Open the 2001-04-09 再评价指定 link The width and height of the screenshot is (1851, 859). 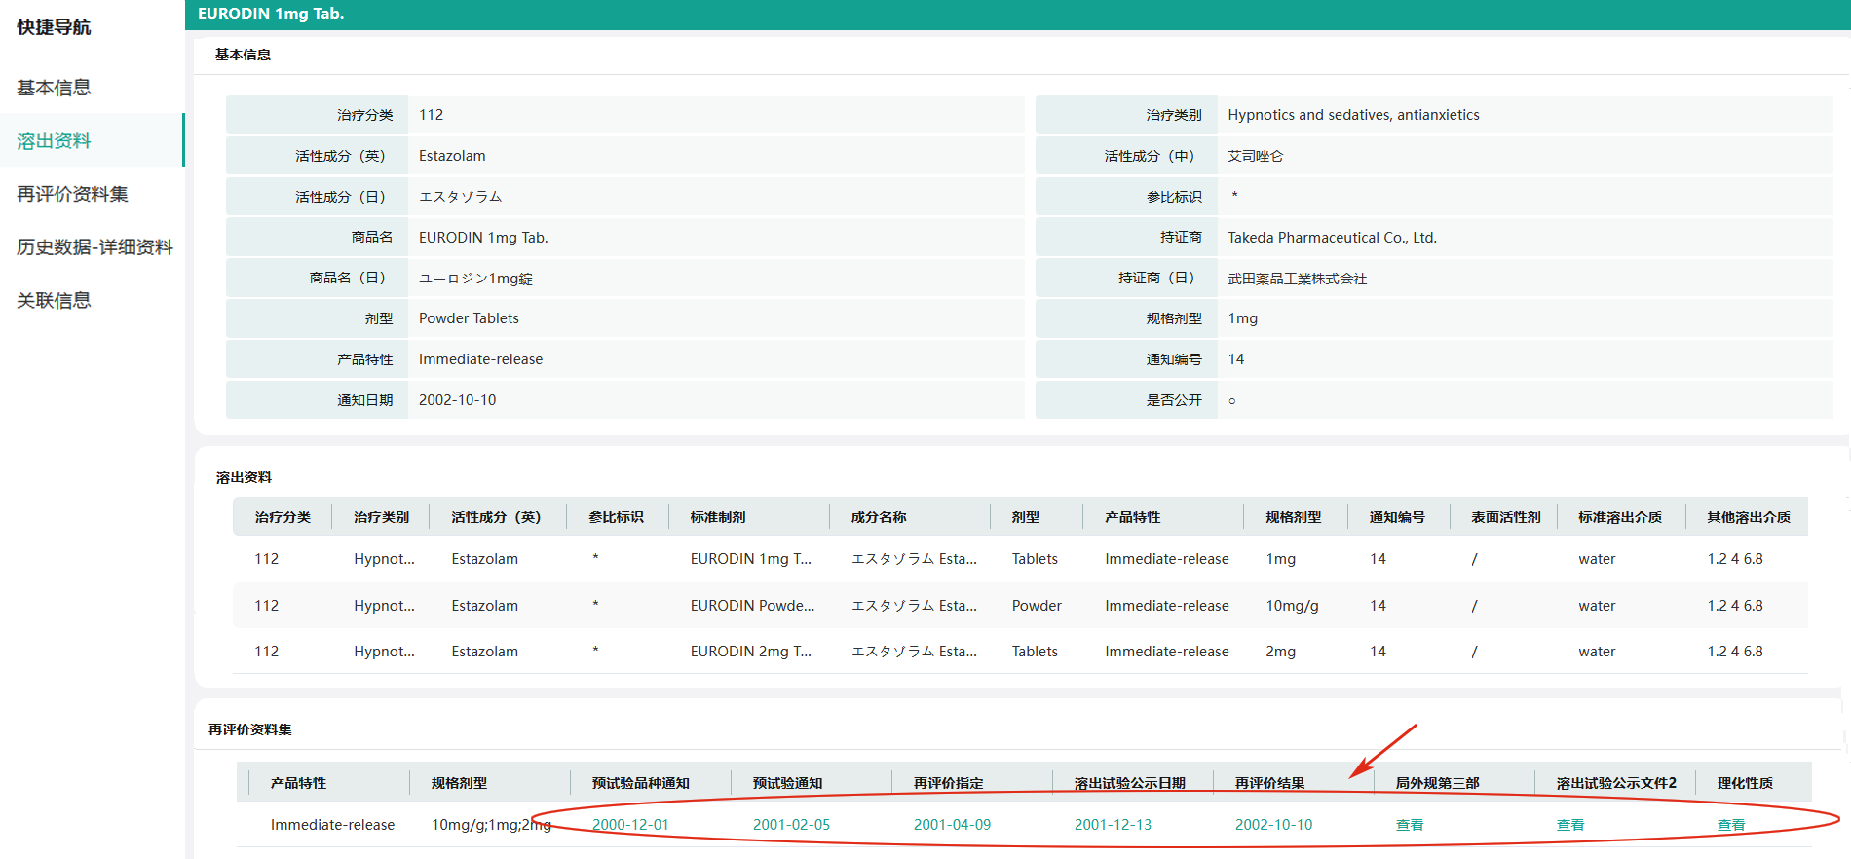[x=952, y=825]
